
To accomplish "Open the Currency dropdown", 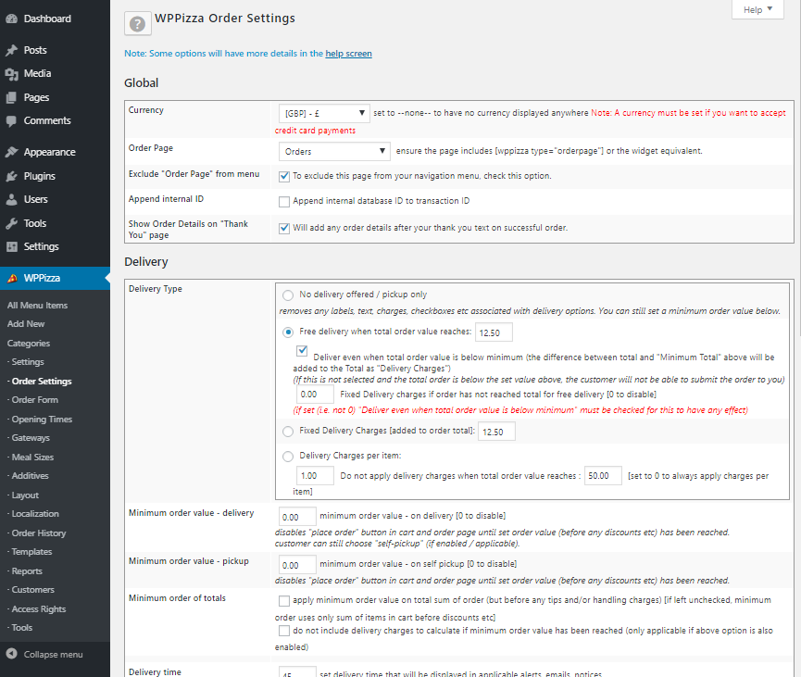I will click(323, 113).
